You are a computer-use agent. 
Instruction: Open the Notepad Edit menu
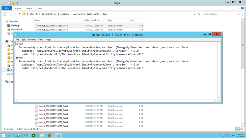coord(23,40)
